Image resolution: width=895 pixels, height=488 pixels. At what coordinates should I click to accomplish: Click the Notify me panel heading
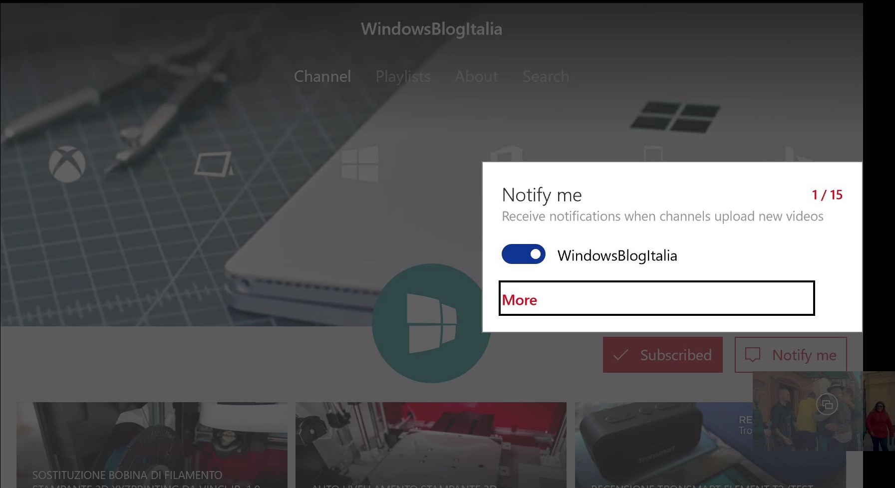tap(542, 195)
